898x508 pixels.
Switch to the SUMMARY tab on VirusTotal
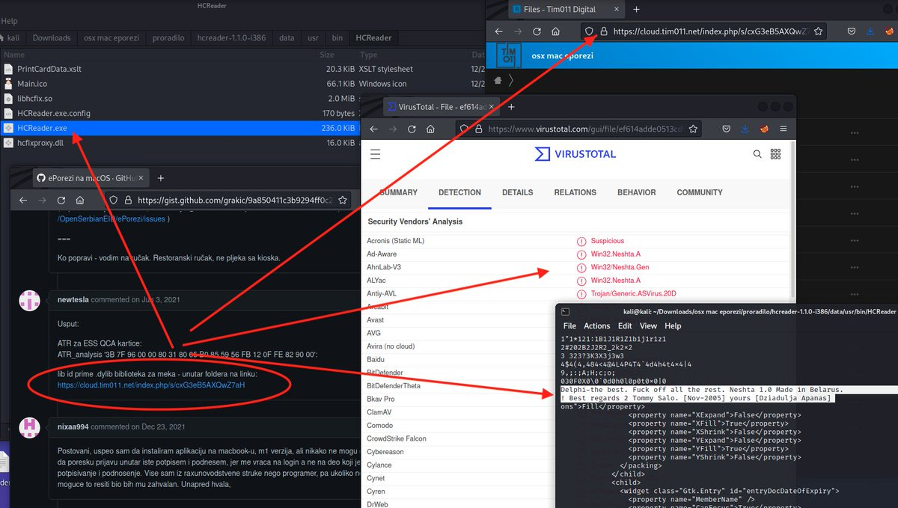398,192
